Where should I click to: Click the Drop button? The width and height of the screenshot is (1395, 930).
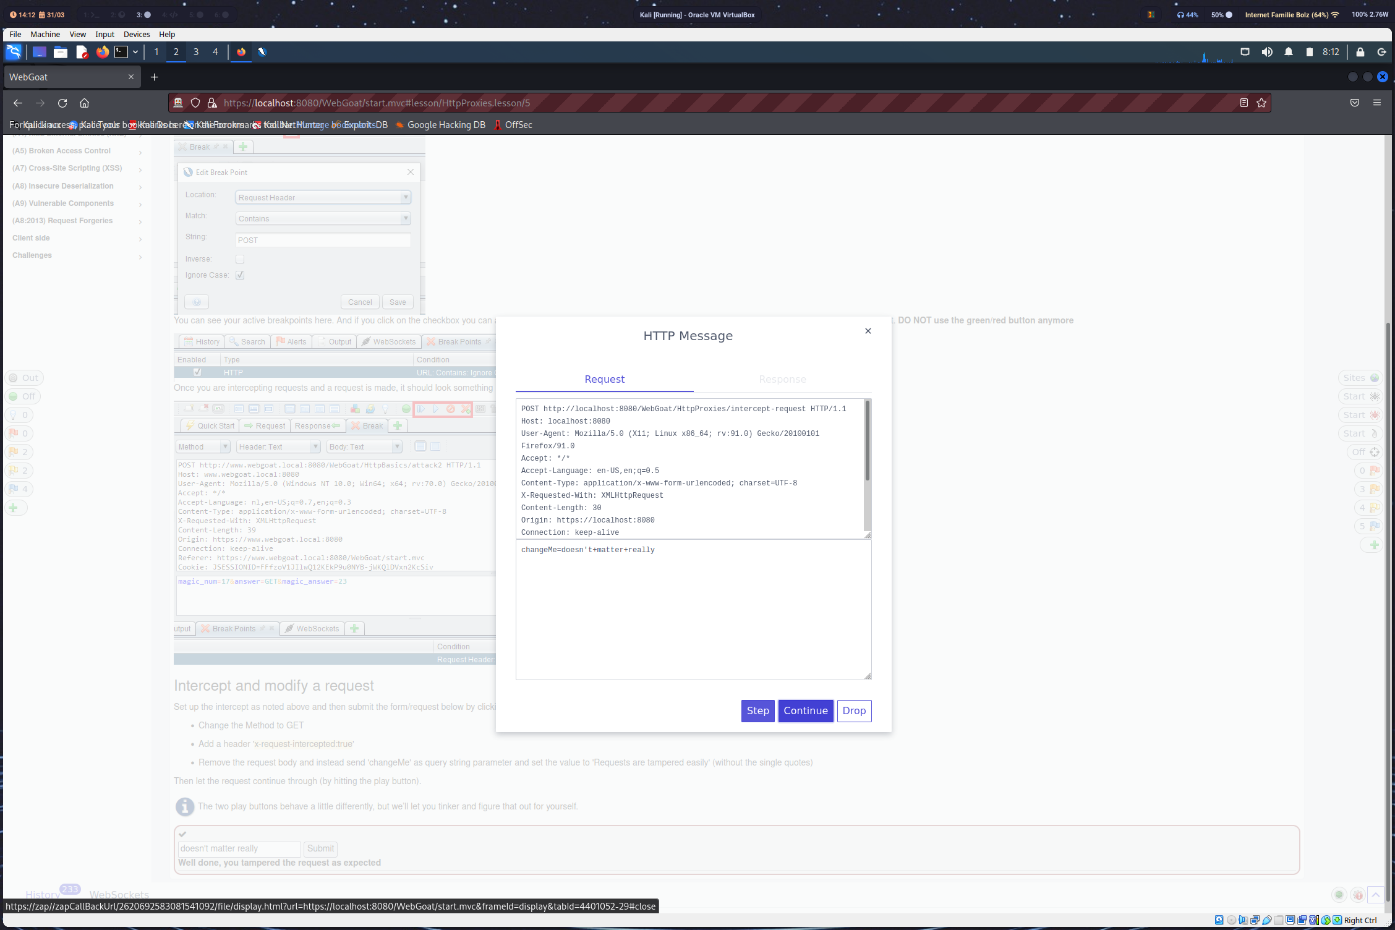click(853, 711)
